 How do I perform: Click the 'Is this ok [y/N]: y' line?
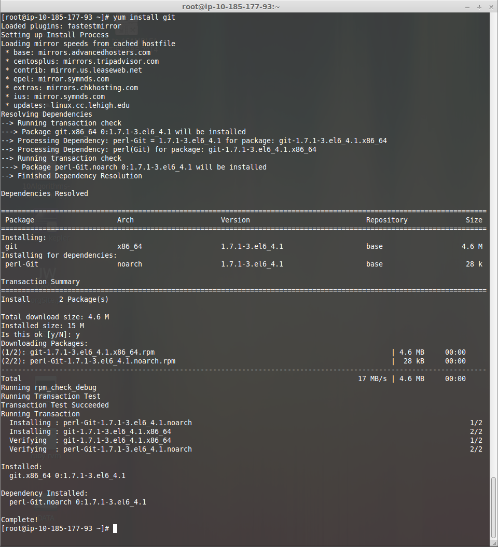[x=40, y=334]
